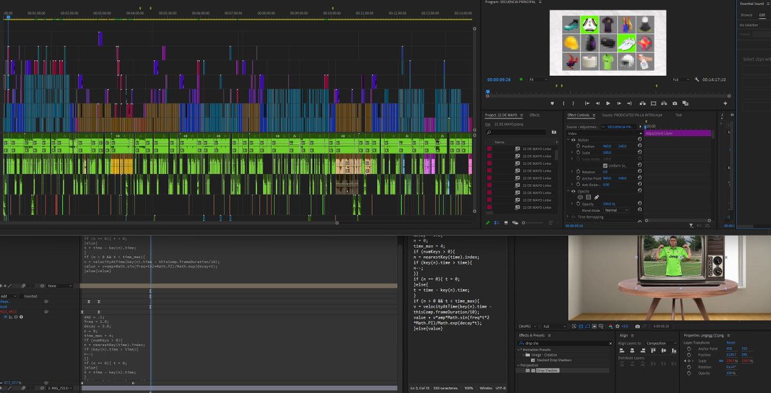Step forward one frame in Program monitor
Viewport: 771px width, 393px height.
pos(619,103)
